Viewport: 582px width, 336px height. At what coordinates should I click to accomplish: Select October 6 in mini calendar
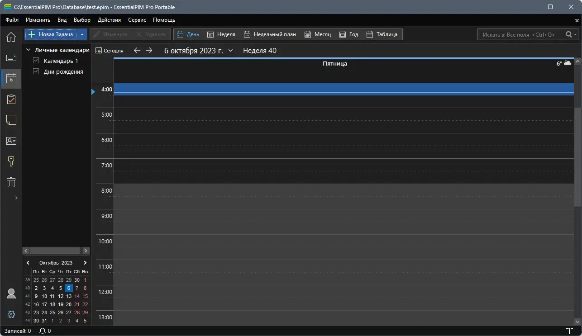69,288
